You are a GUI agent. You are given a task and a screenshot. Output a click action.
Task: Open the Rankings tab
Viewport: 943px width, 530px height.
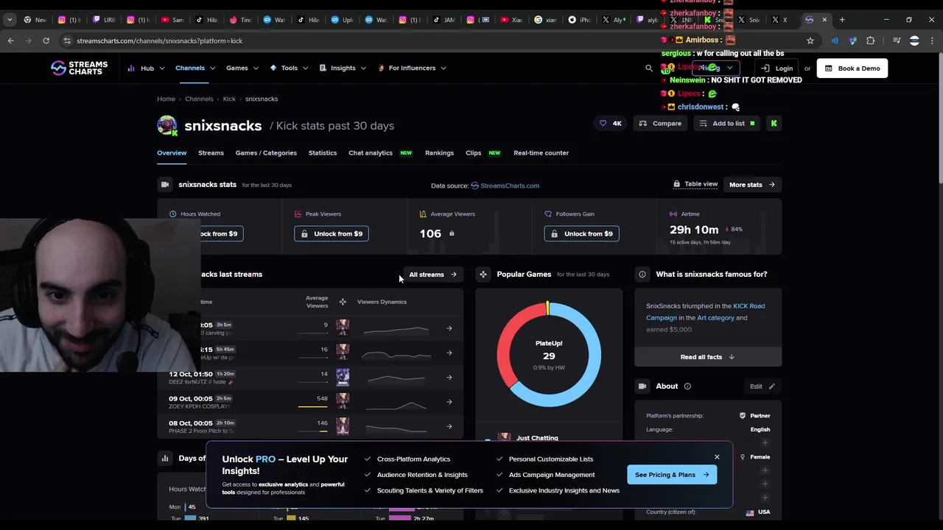439,153
